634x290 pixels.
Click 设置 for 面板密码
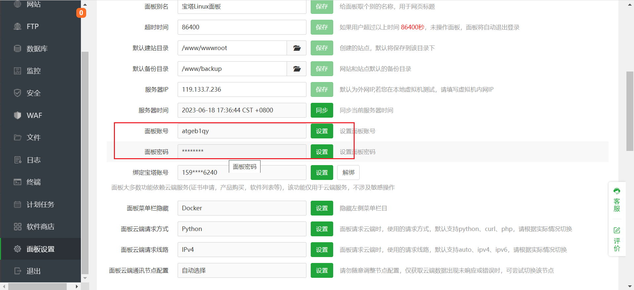pyautogui.click(x=322, y=152)
